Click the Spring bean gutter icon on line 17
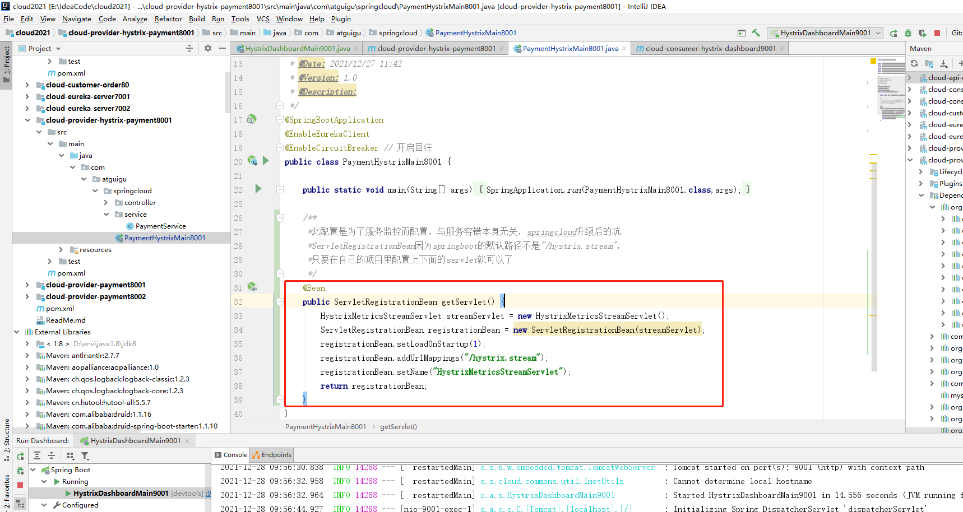 point(252,119)
